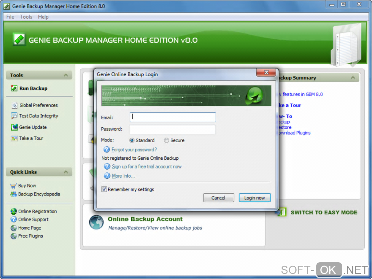Select the Standard mode radio button

tap(132, 140)
